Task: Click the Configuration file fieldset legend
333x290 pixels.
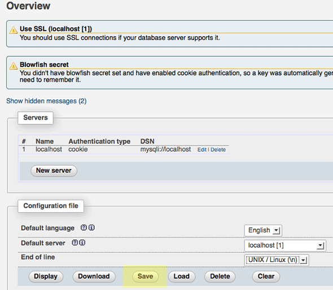Action: [51, 206]
